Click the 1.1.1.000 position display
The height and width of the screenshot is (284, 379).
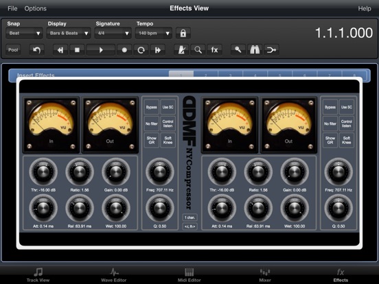(344, 33)
